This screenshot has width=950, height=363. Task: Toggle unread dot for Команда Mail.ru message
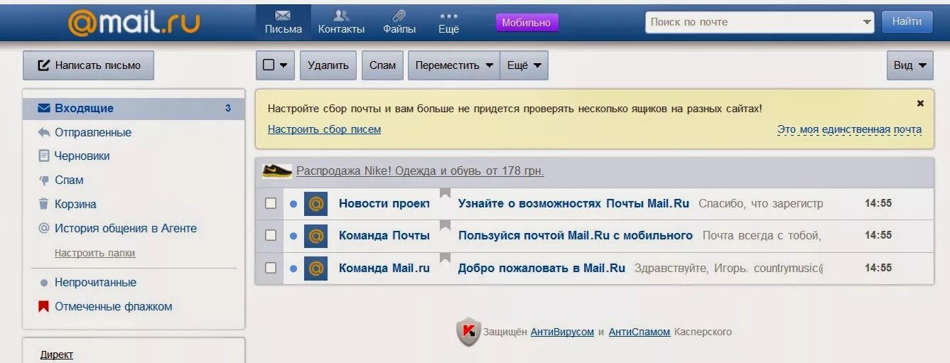click(x=293, y=269)
